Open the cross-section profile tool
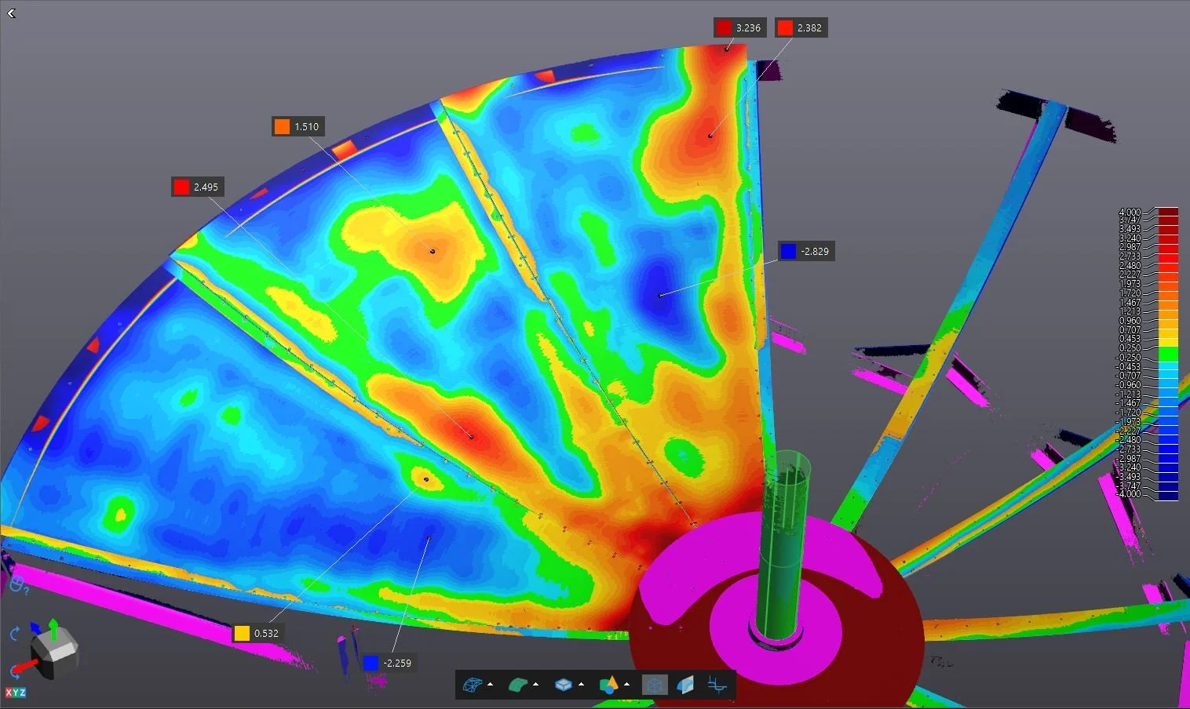Screen dimensions: 1190x709 (717, 685)
